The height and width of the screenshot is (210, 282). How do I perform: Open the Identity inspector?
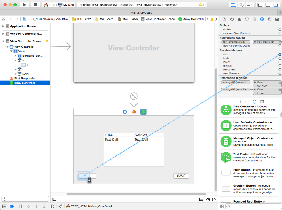[239, 19]
